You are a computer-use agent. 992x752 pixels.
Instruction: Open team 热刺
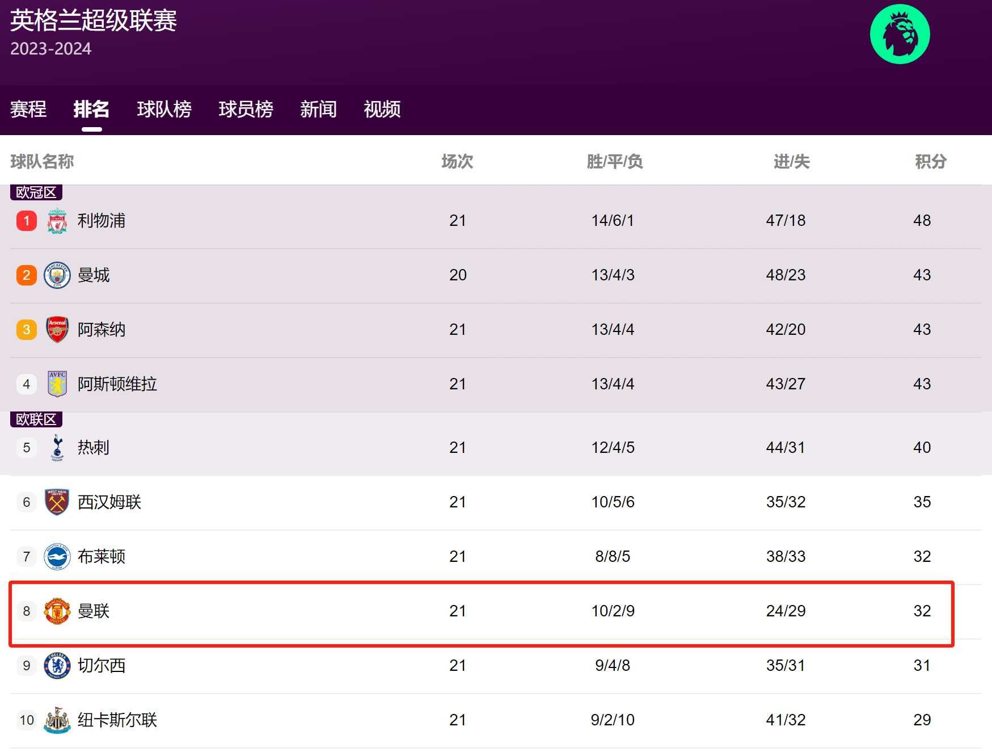[x=94, y=448]
